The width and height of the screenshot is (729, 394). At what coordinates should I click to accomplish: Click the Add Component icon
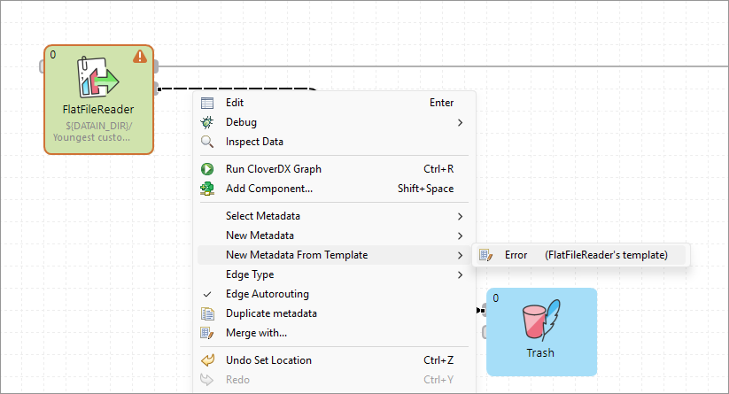point(207,189)
